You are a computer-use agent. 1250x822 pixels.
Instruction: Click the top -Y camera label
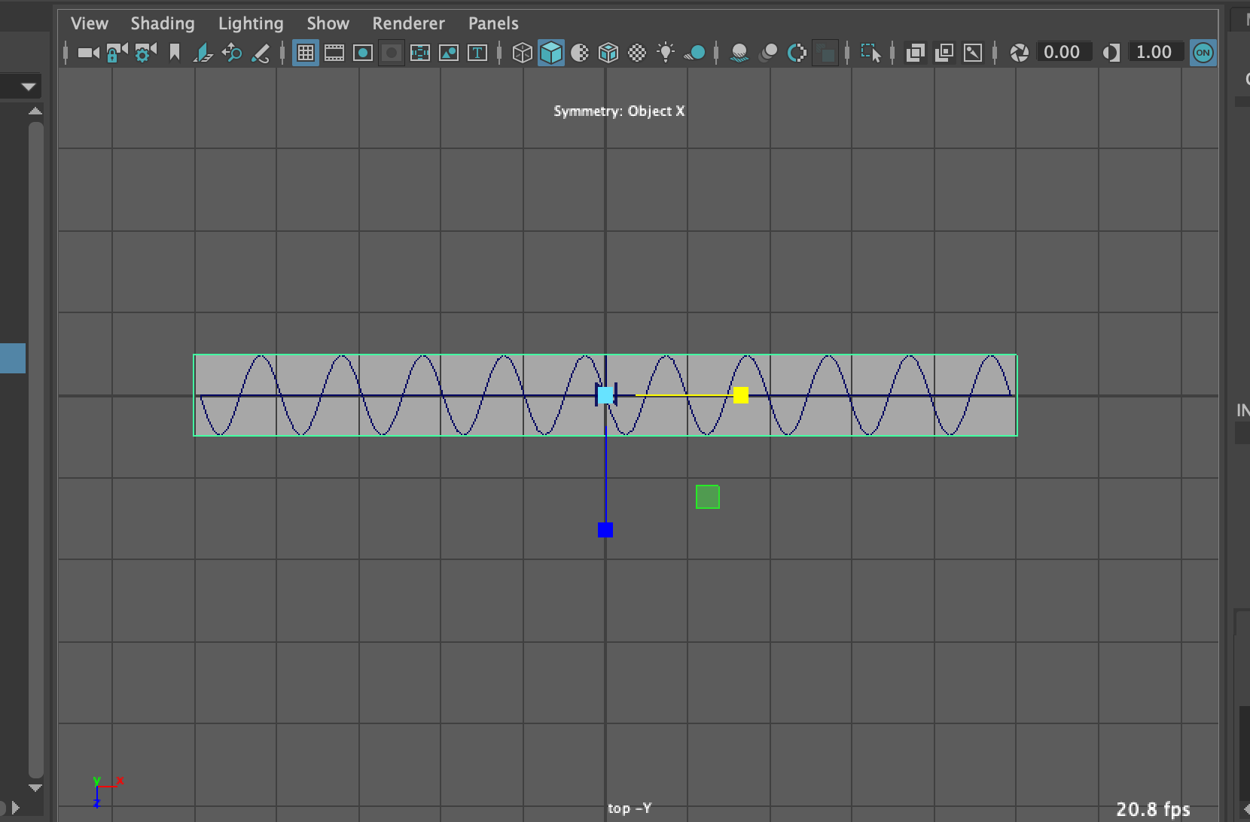click(x=630, y=808)
